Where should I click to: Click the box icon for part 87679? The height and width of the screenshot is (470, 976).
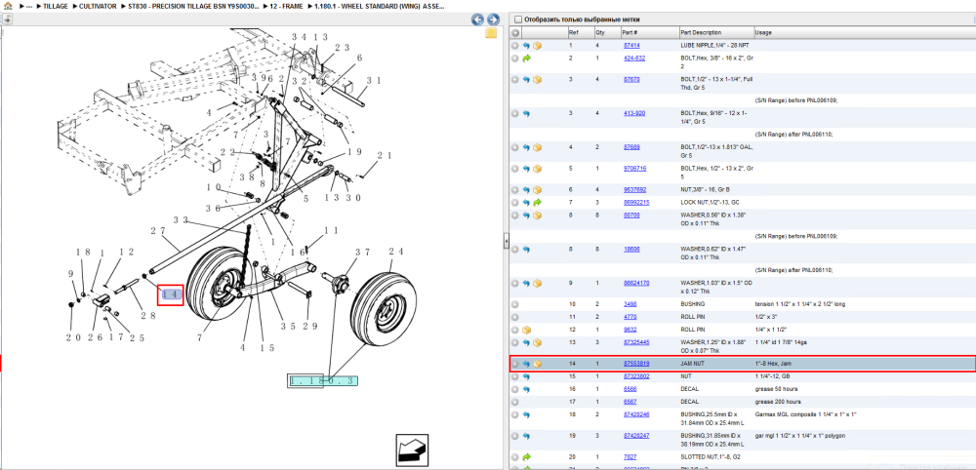[537, 80]
